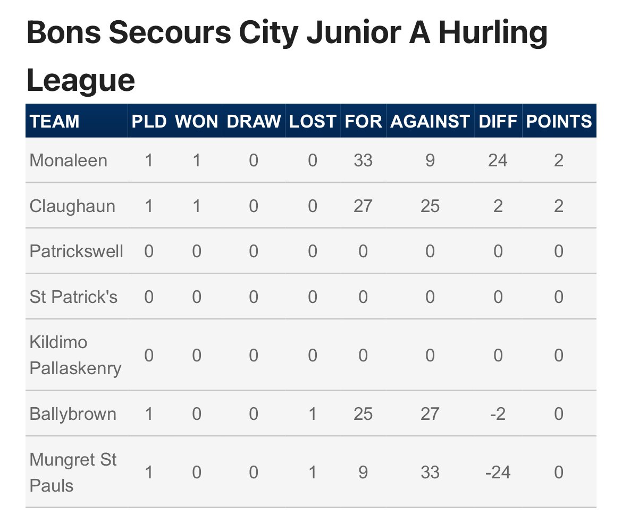
Task: Click Kildimo Pallaskenry team name
Action: pos(75,355)
